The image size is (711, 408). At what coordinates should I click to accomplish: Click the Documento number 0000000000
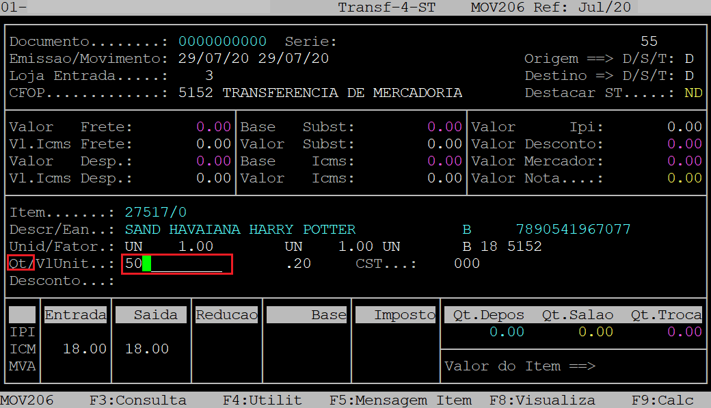(x=222, y=42)
